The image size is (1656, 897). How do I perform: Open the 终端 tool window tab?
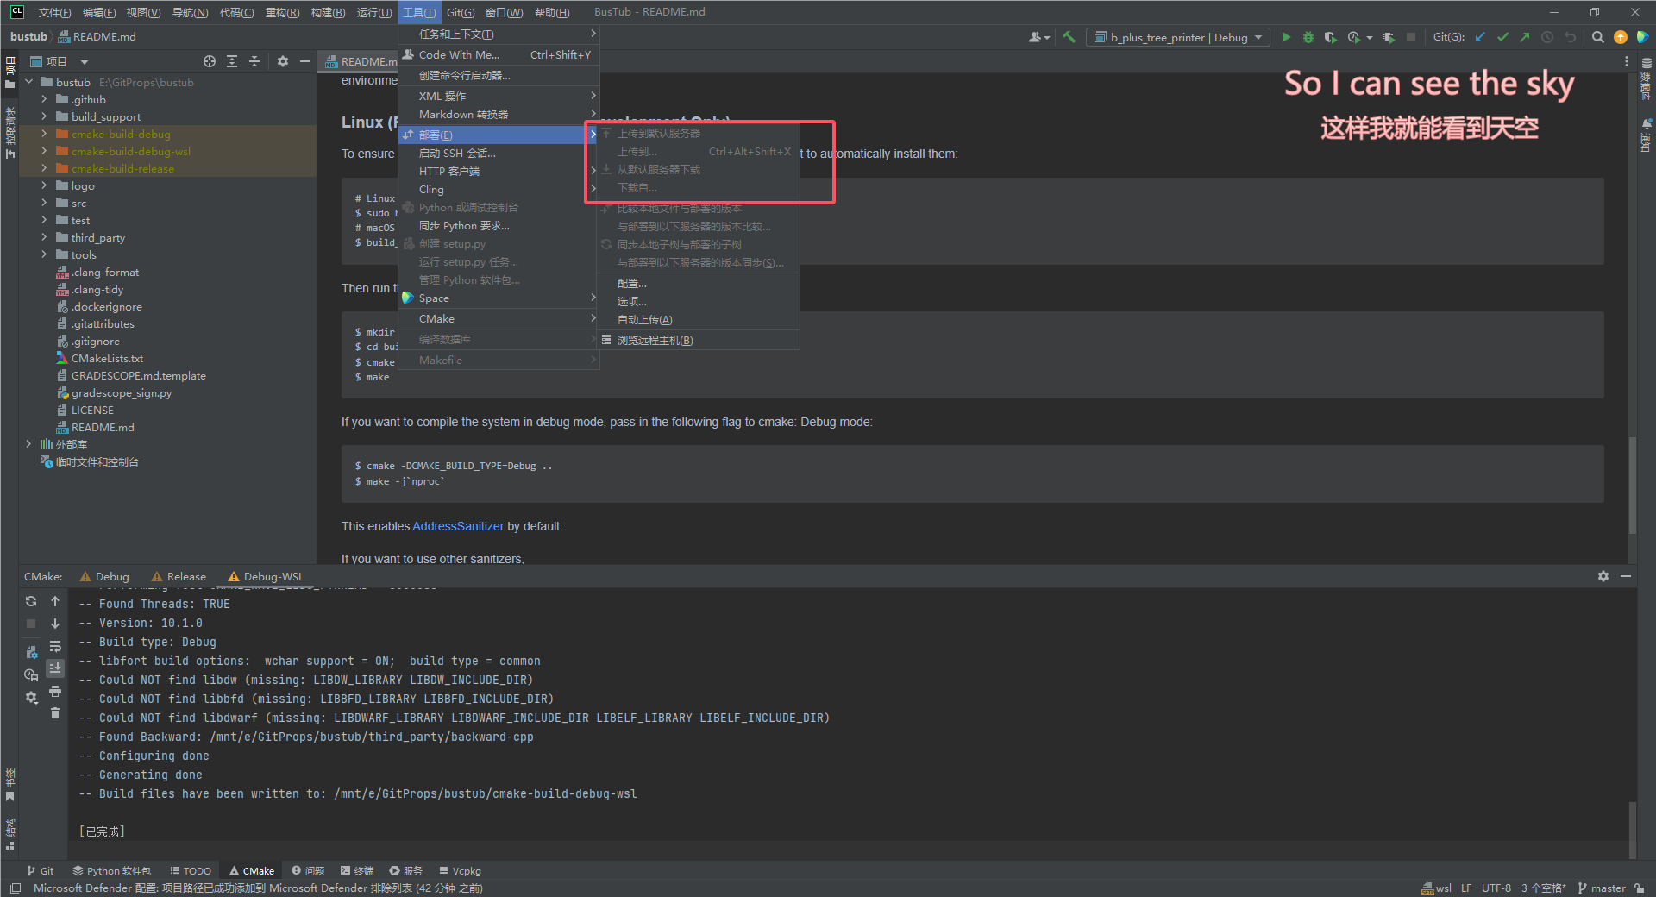pyautogui.click(x=357, y=871)
